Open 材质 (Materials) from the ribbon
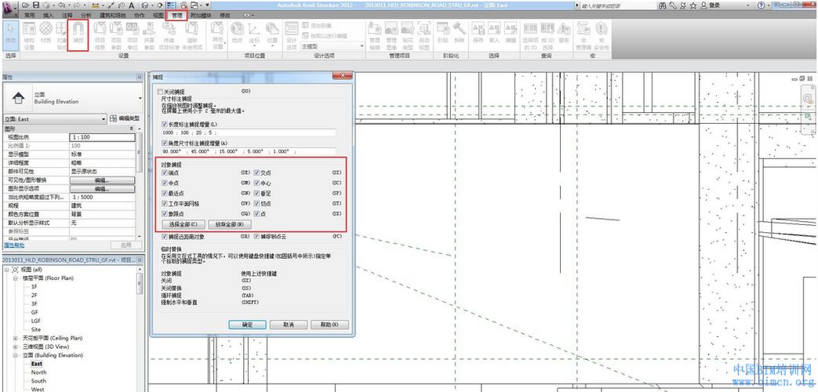818x392 pixels. [45, 34]
